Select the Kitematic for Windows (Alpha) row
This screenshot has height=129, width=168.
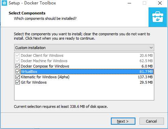[84, 77]
